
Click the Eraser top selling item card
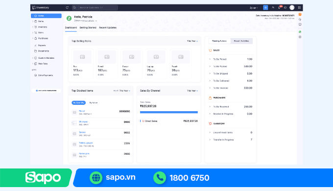pyautogui.click(x=131, y=64)
